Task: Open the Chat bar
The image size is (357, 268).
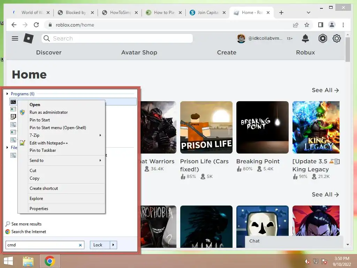Action: [x=294, y=241]
